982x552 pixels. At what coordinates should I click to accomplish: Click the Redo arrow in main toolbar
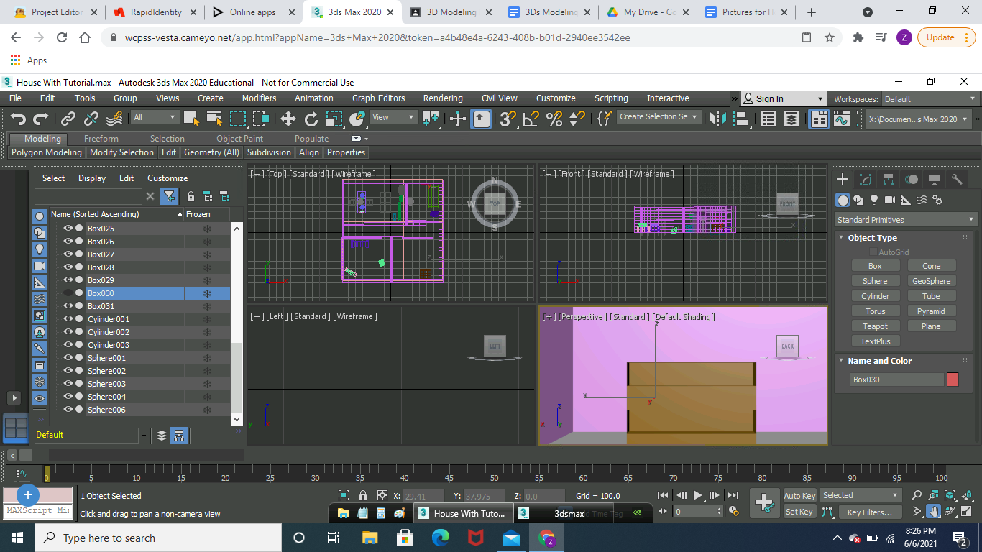[41, 119]
